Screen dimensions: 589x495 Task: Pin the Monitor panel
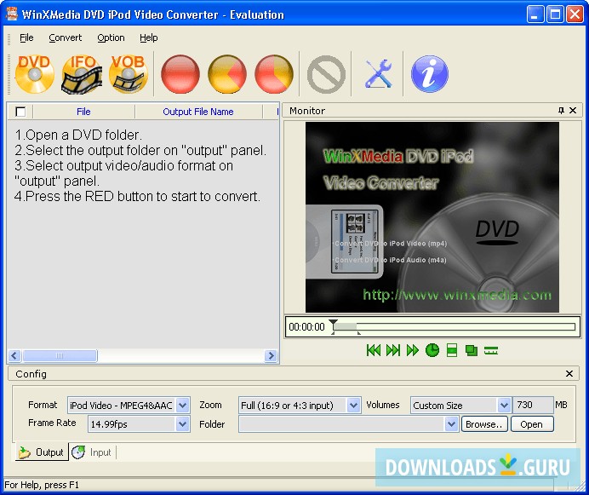click(561, 110)
